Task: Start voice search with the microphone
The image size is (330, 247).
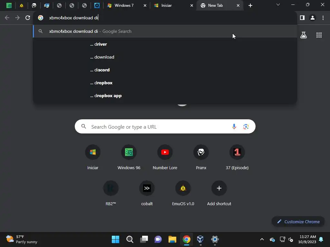Action: pyautogui.click(x=234, y=127)
